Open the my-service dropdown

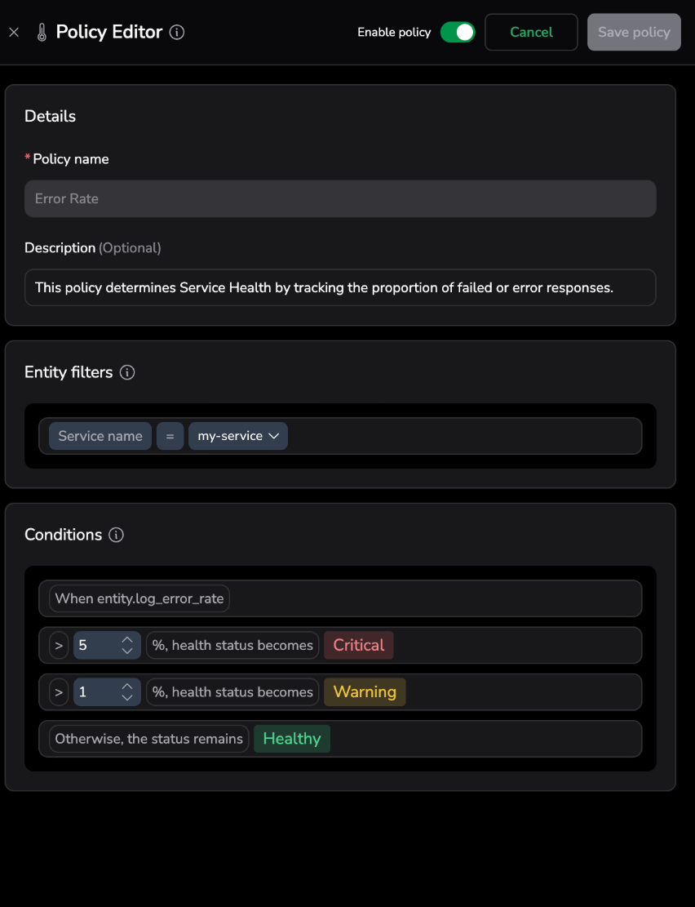pyautogui.click(x=238, y=436)
